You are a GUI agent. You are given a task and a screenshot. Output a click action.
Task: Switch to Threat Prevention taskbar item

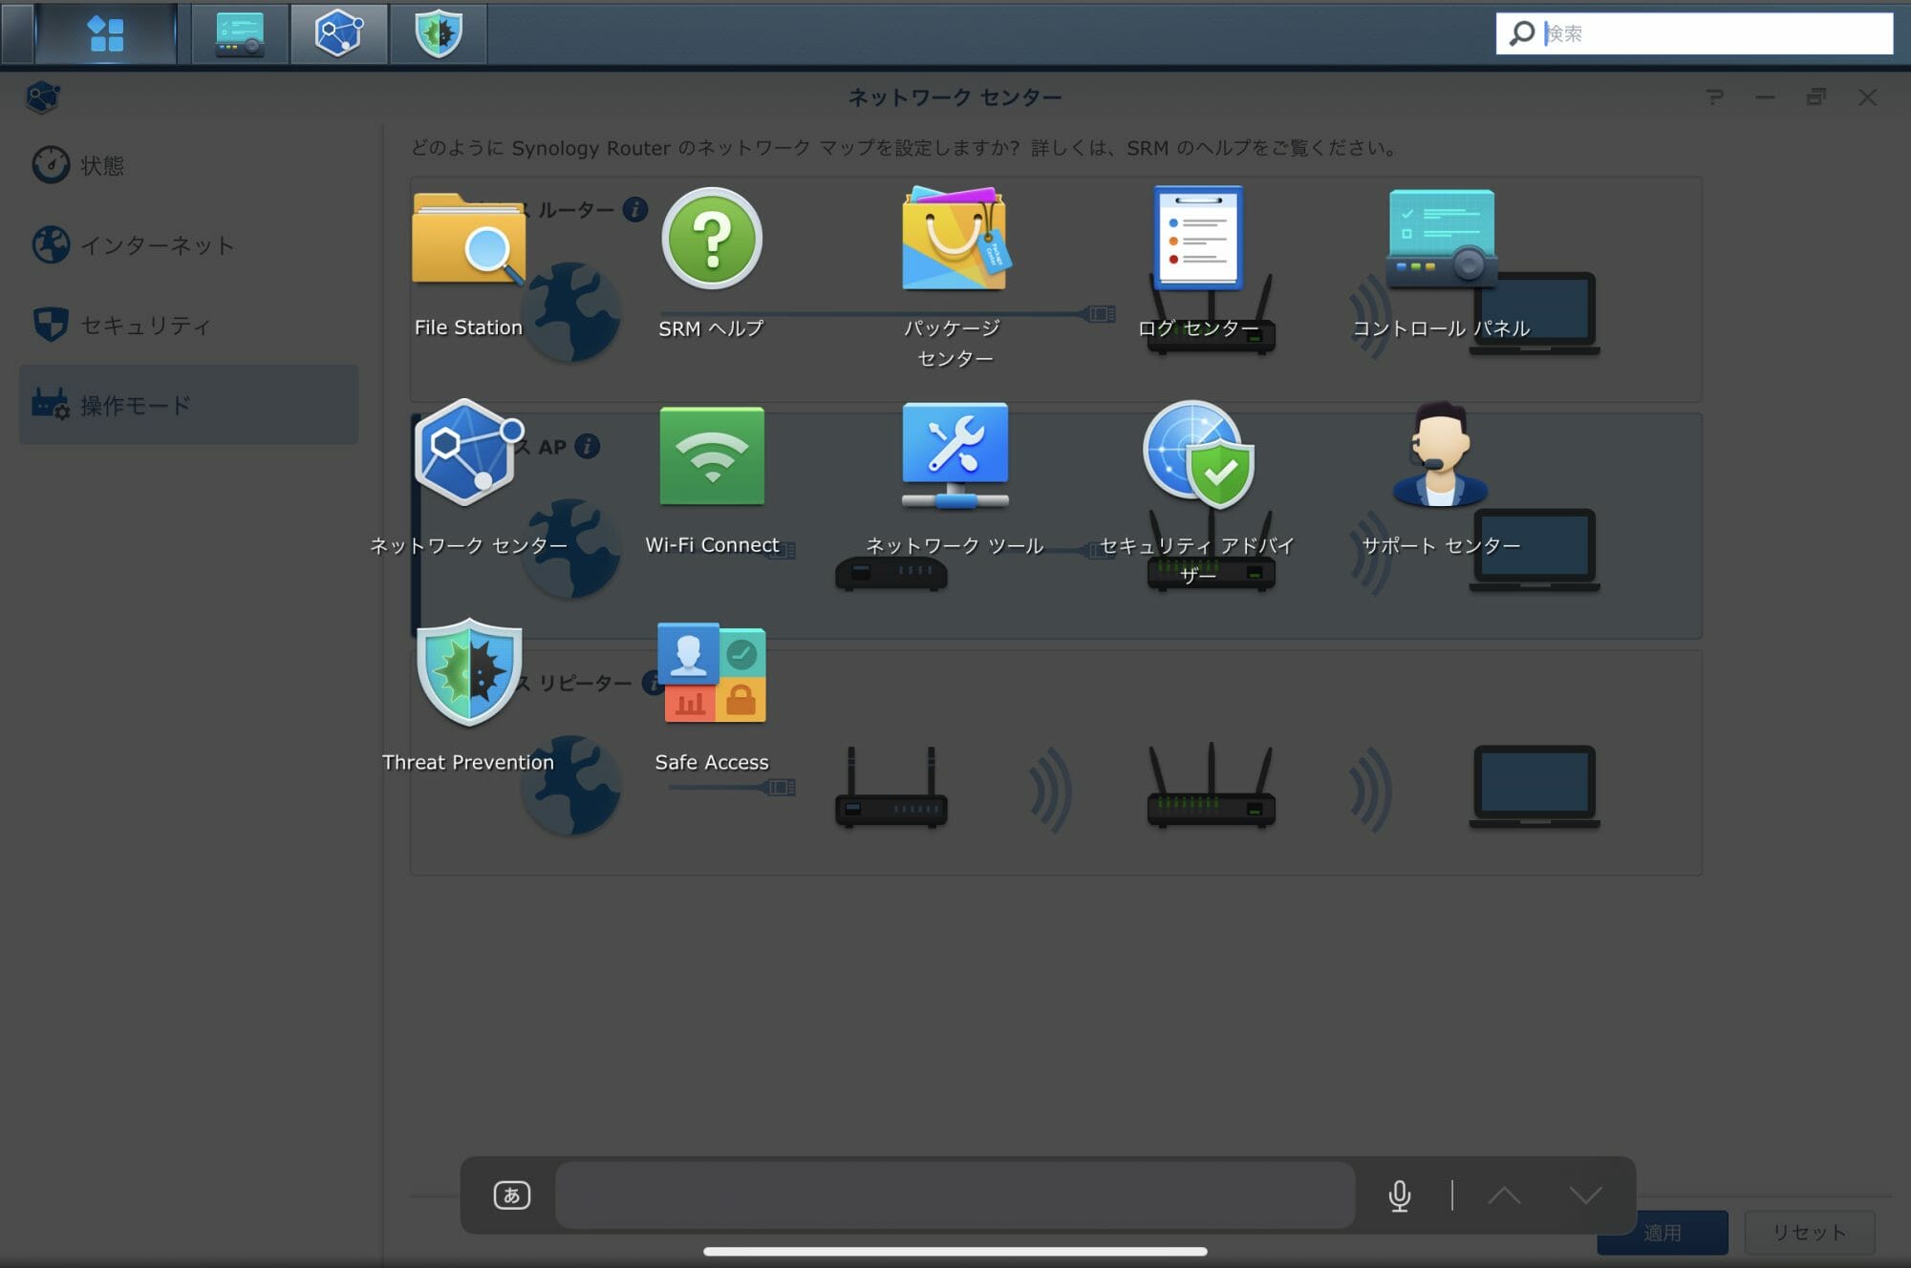pos(439,33)
